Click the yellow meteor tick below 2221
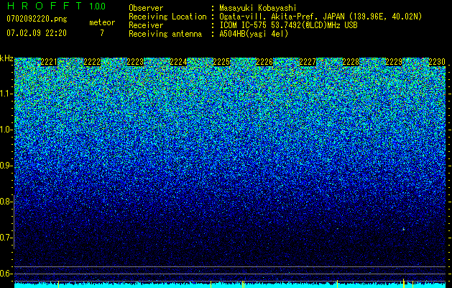 58,284
